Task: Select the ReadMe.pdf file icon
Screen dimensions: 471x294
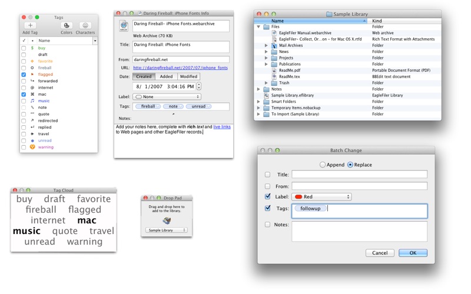Action: (274, 70)
